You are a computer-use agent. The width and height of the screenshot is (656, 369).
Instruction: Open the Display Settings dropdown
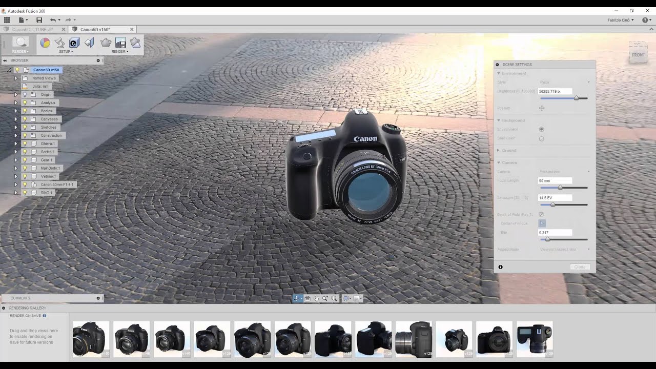click(346, 298)
